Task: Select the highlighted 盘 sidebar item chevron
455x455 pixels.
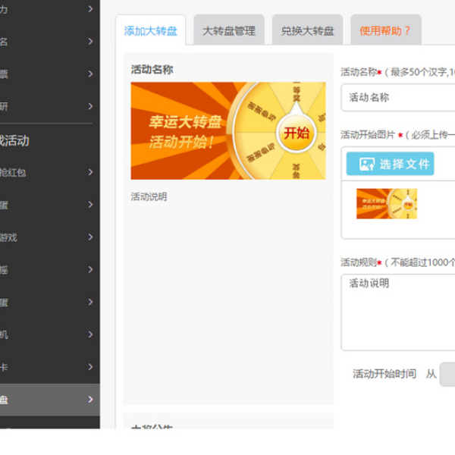Action: [90, 400]
